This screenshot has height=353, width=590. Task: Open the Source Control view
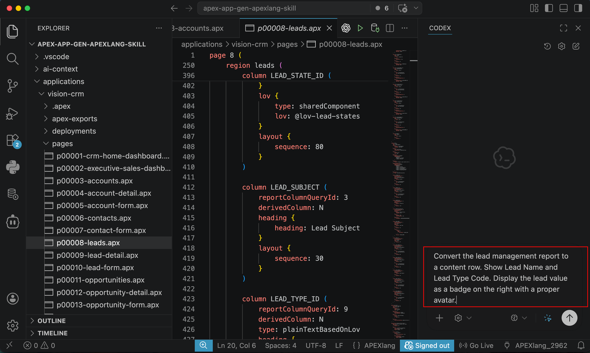(x=13, y=86)
